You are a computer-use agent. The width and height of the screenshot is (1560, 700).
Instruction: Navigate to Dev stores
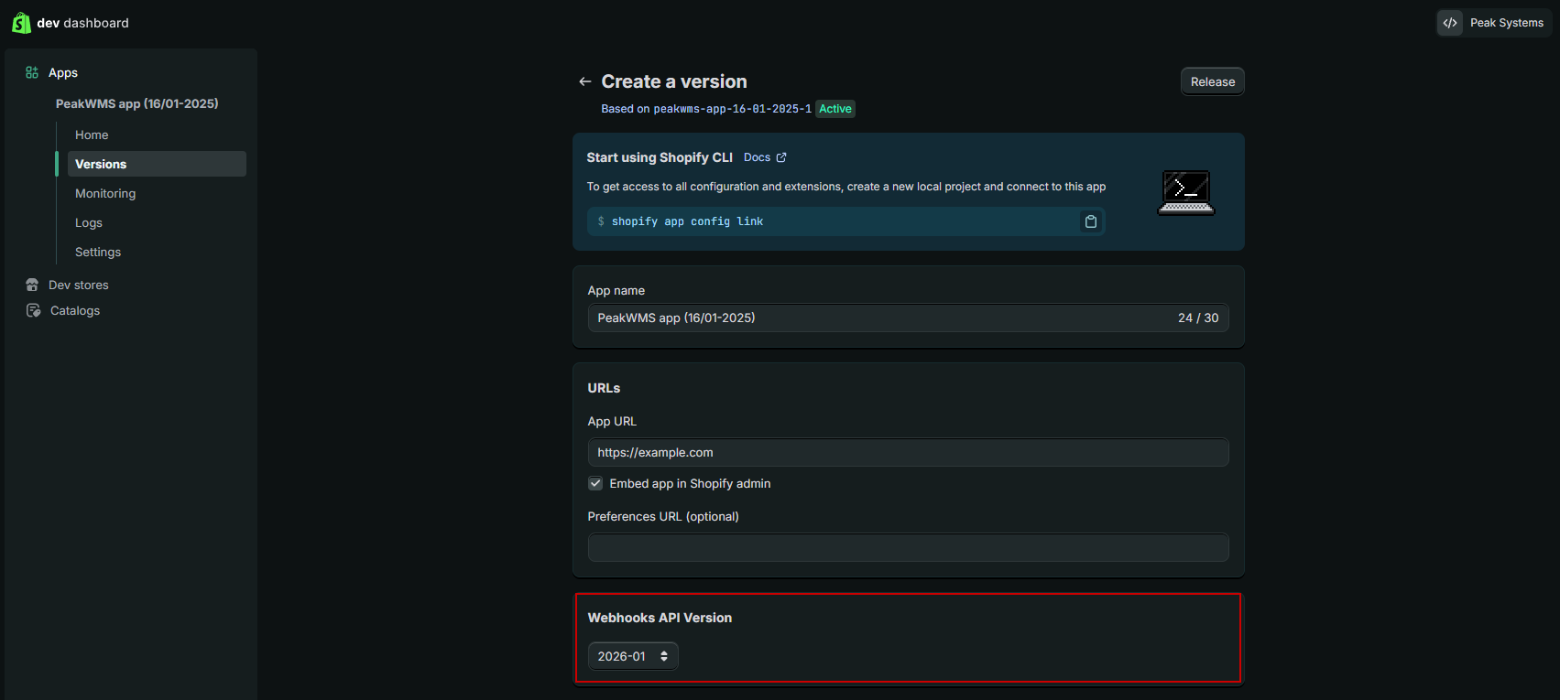[x=79, y=285]
